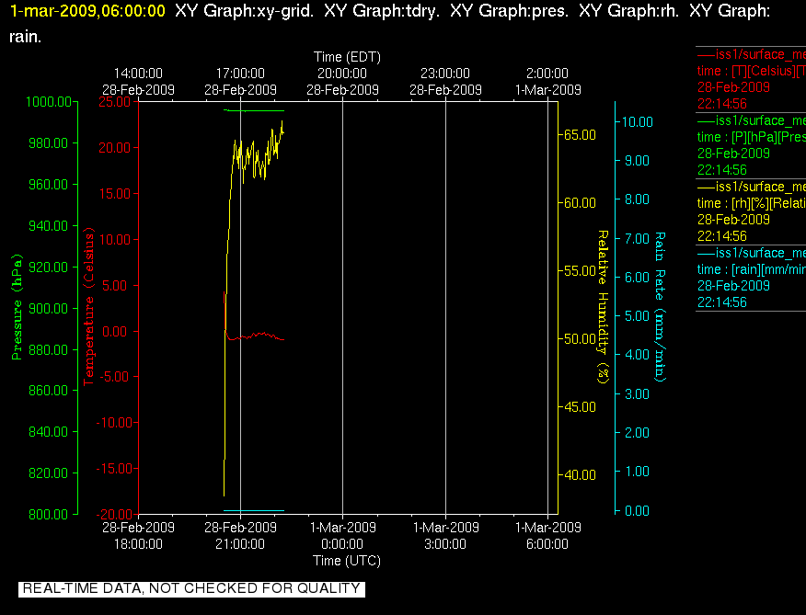
Task: Click the 1-Mar-2009 6:00:00 UTC tick label
Action: tap(548, 535)
